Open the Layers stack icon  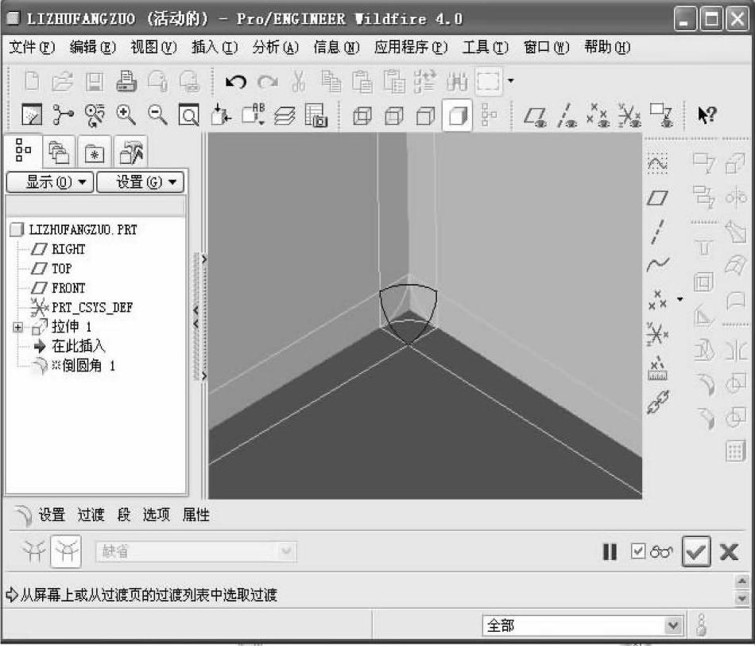click(x=284, y=115)
